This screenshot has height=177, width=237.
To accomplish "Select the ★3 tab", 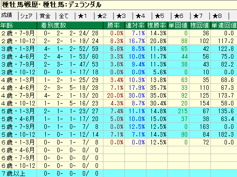I will pyautogui.click(x=124, y=16).
